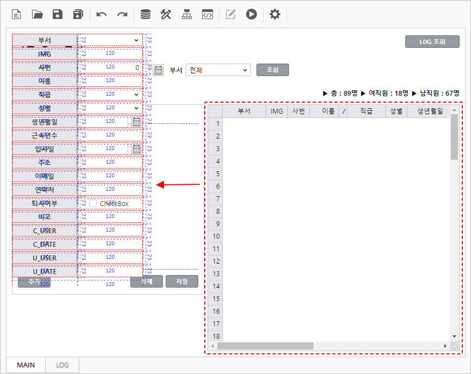The width and height of the screenshot is (471, 374).
Task: Open a file with the folder icon
Action: (x=37, y=15)
